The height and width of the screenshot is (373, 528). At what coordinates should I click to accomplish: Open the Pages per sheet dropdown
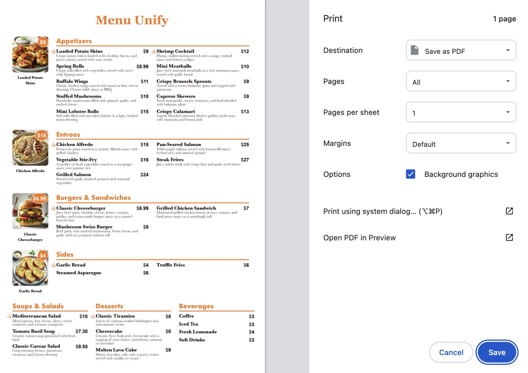click(x=461, y=112)
